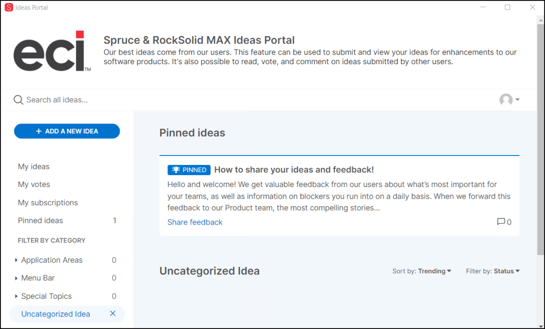Select Special Topics category
Screen dimensions: 545x329
(47, 296)
